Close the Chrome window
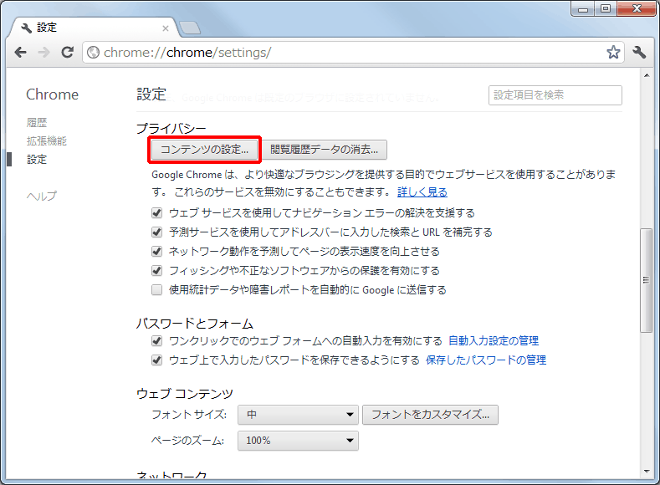 637,9
